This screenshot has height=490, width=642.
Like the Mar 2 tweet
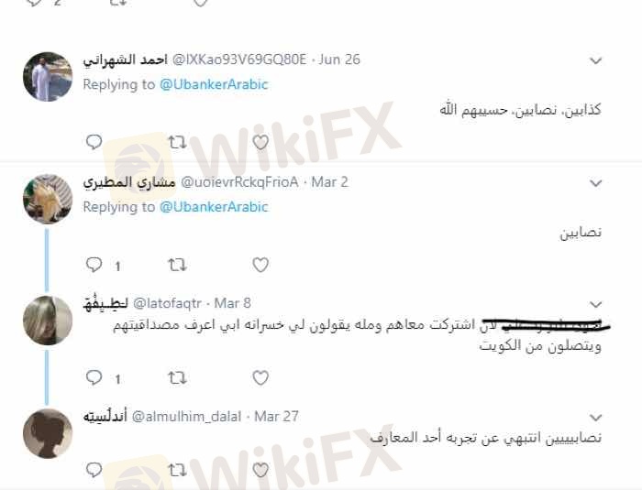260,265
